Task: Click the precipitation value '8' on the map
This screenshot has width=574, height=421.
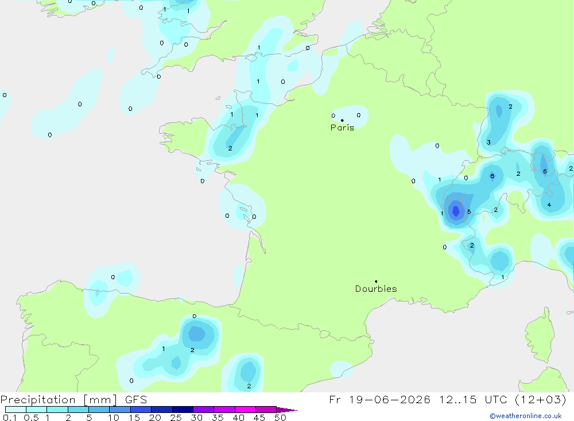Action: coord(492,176)
